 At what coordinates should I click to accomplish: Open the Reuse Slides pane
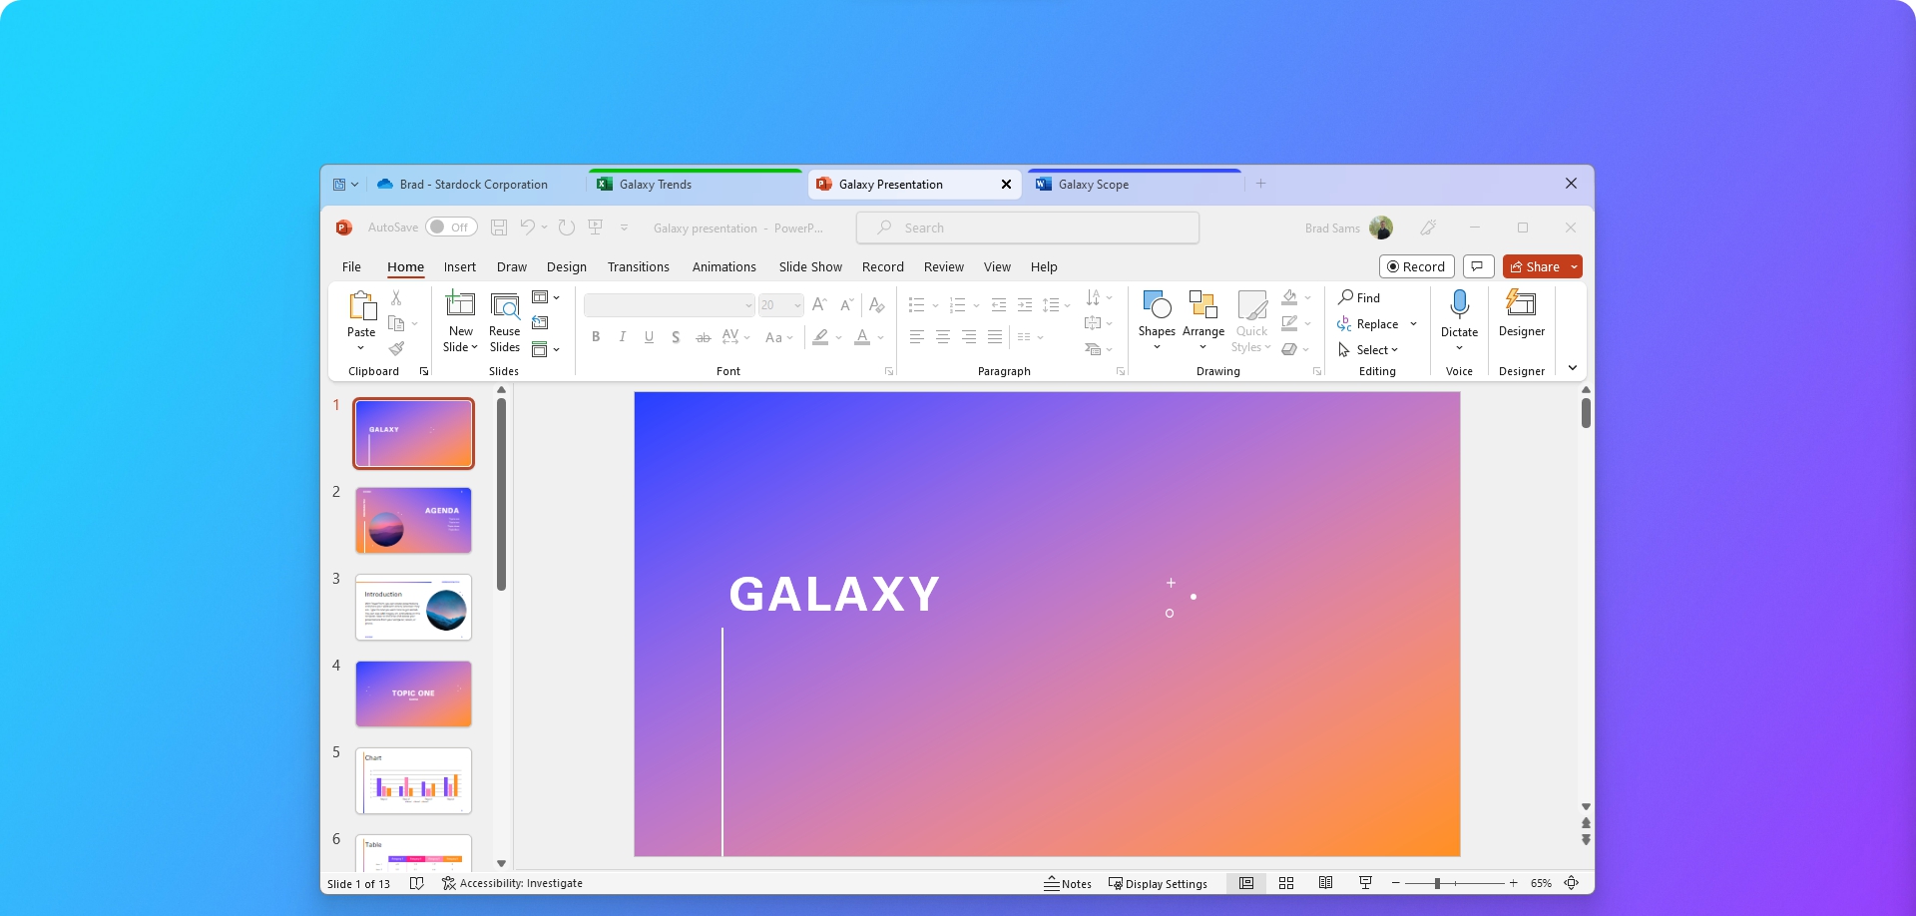tap(505, 322)
